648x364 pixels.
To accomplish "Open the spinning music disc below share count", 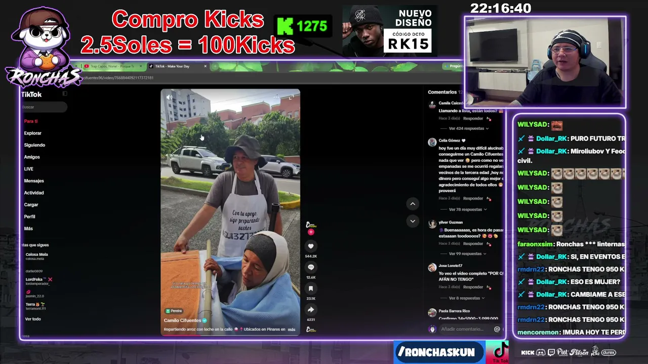I will coord(311,330).
